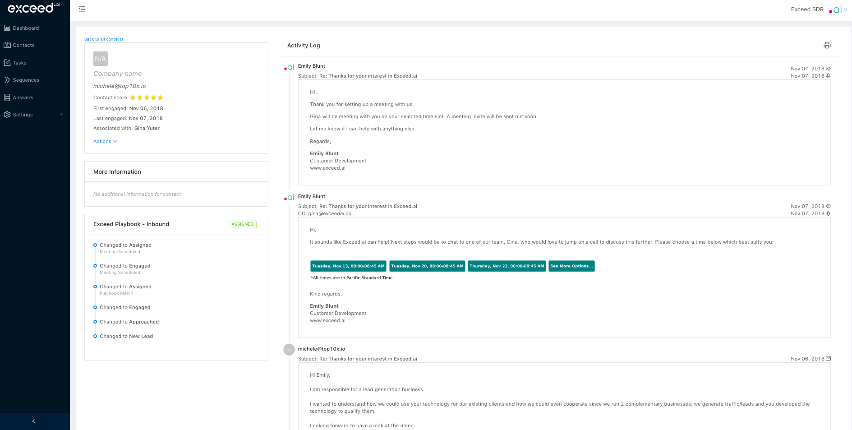Viewport: 852px width, 430px height.
Task: Click the 'Company name' placeholder
Action: coord(117,74)
